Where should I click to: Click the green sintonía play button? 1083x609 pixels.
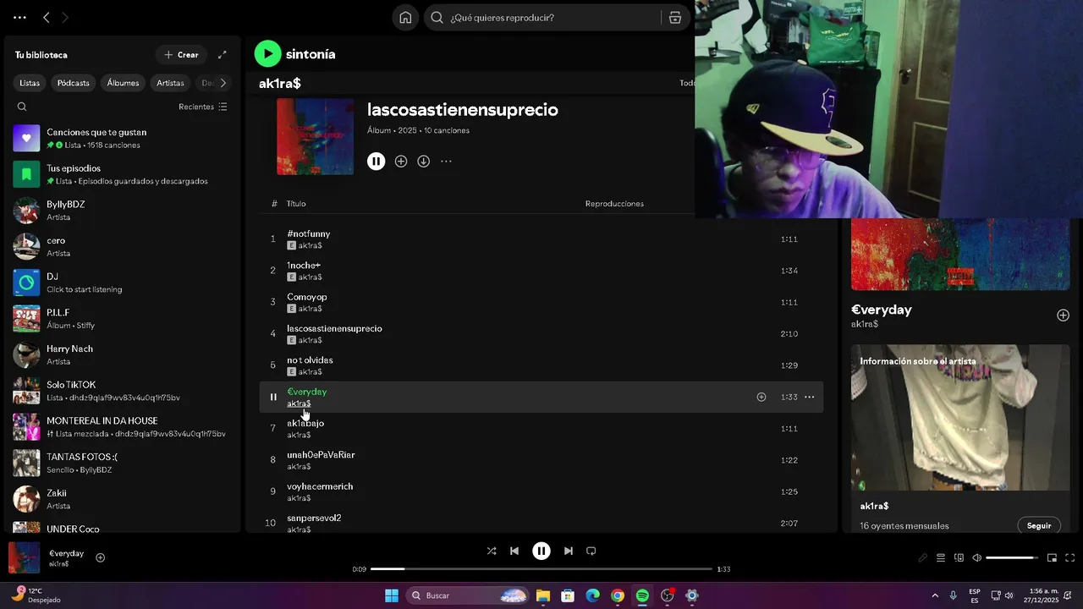pyautogui.click(x=267, y=54)
